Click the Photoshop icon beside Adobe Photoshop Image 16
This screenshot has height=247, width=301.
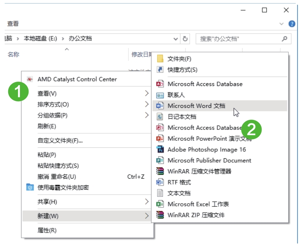coord(160,149)
